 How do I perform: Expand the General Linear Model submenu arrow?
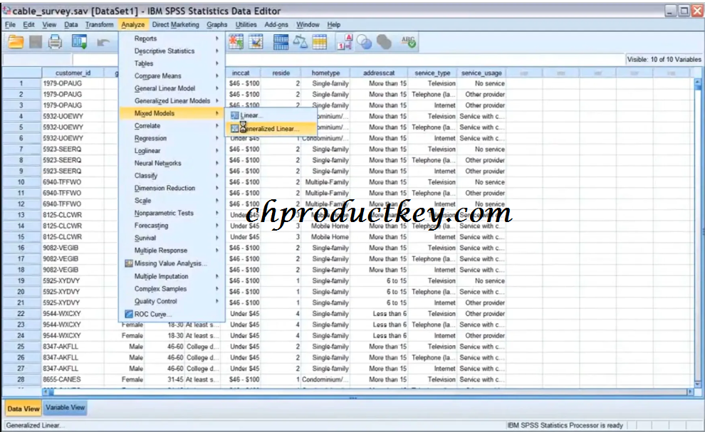(216, 88)
